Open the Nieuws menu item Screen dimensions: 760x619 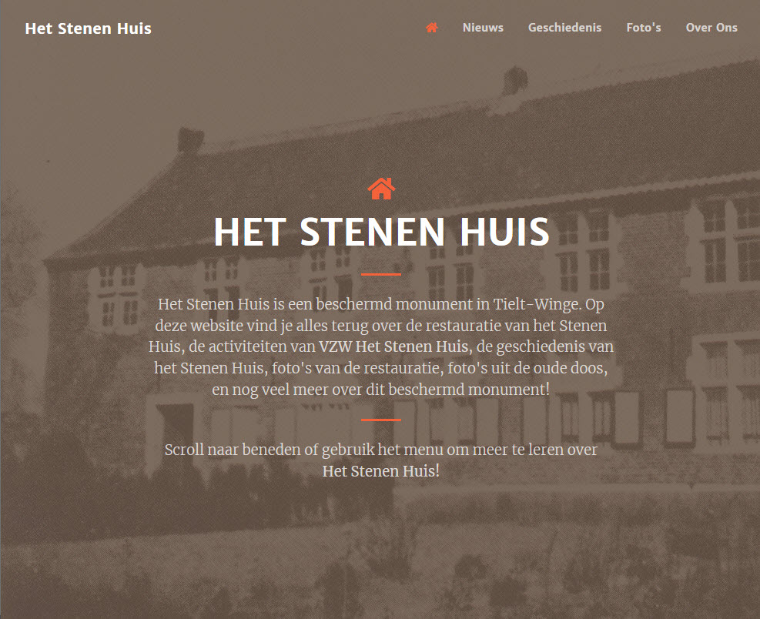tap(483, 28)
